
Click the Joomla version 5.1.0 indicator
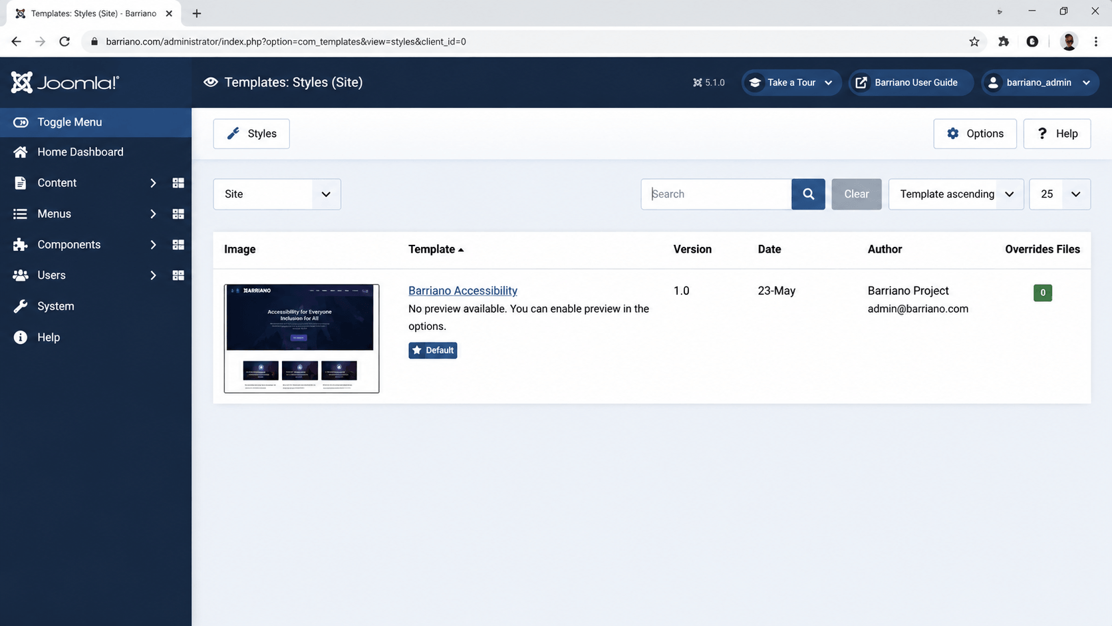click(709, 82)
